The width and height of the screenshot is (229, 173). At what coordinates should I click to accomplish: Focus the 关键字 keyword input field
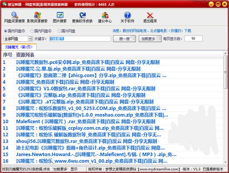pyautogui.click(x=80, y=39)
